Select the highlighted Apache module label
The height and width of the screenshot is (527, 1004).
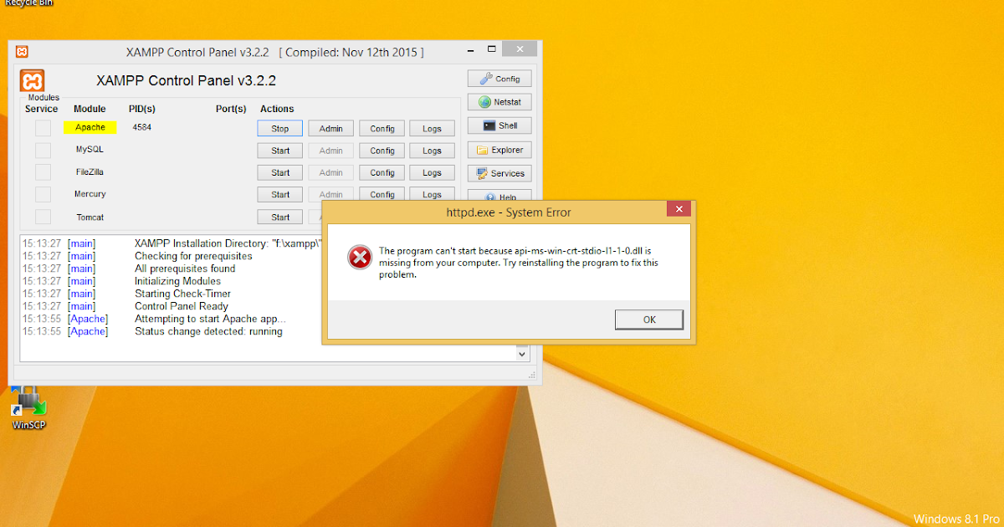90,127
